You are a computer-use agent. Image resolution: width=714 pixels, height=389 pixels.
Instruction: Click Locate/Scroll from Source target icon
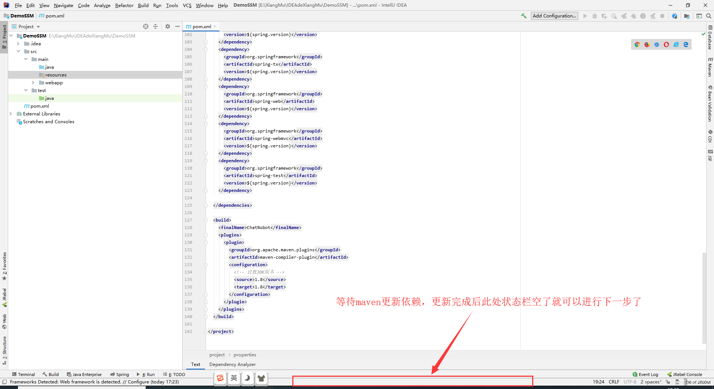pyautogui.click(x=146, y=26)
